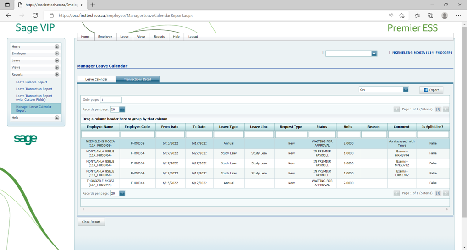Add this page to browser favorites
Screen dimensions: 467x250
(x=402, y=16)
